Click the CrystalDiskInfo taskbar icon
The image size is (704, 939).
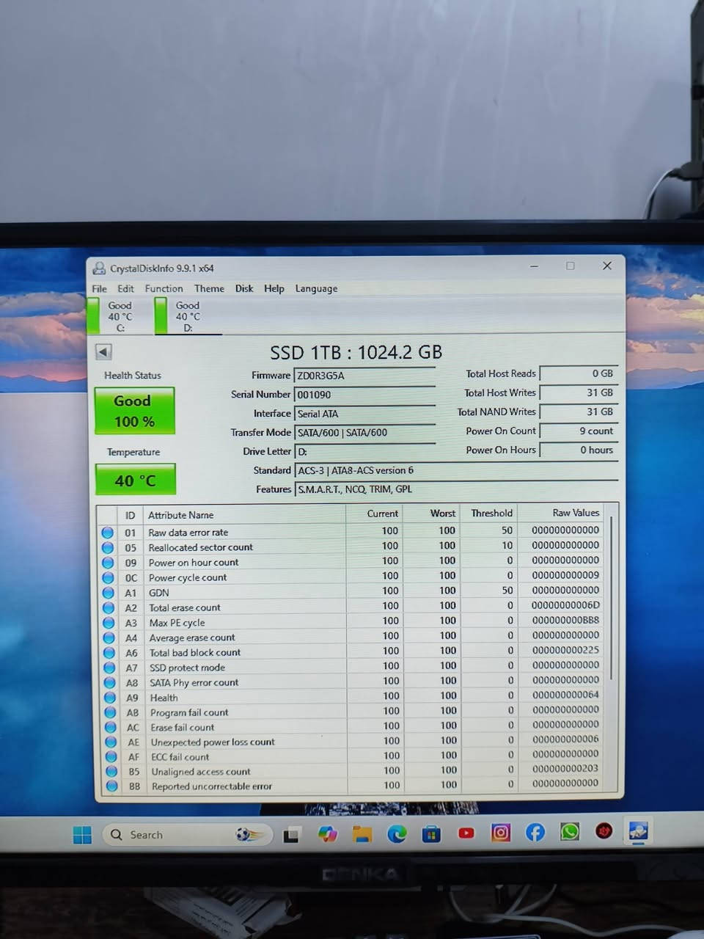[x=638, y=831]
